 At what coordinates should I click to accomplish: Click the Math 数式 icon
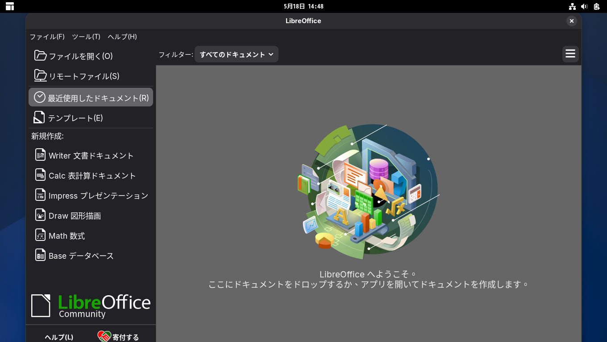41,235
